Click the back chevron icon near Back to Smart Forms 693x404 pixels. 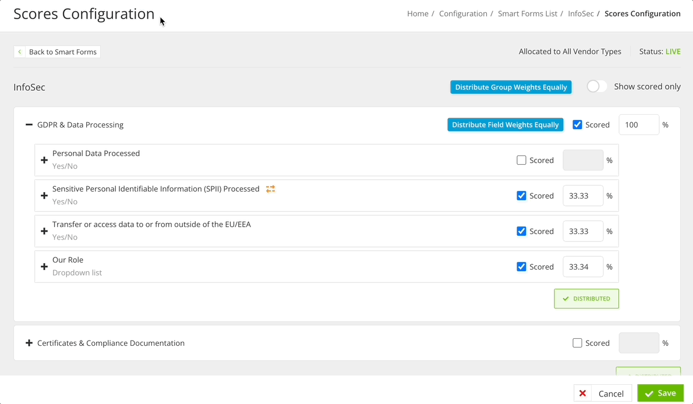[19, 51]
